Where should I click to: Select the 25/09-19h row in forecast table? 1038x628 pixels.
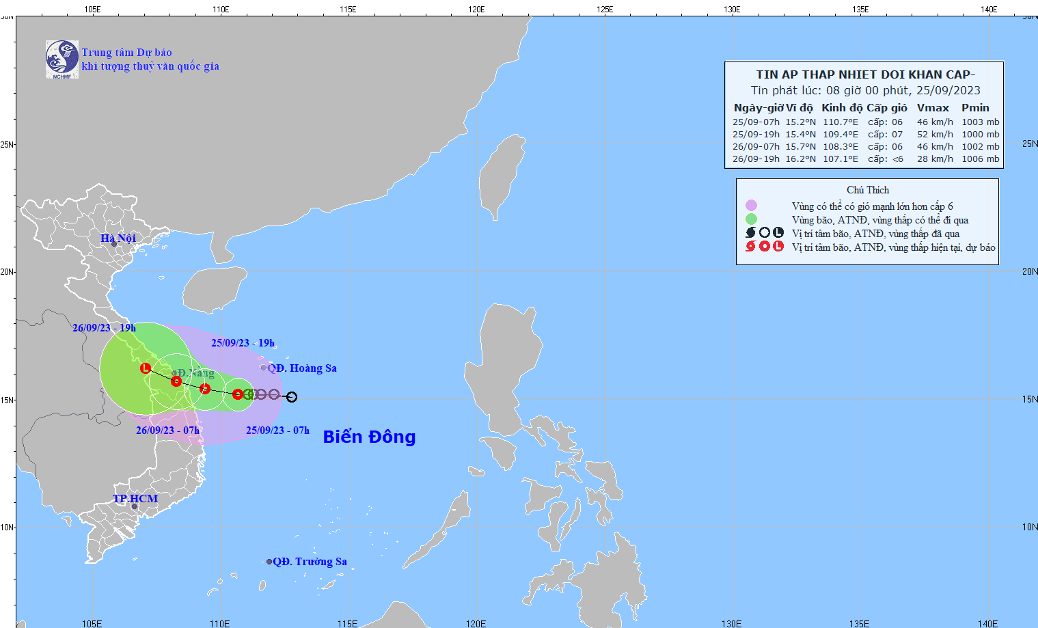click(865, 135)
